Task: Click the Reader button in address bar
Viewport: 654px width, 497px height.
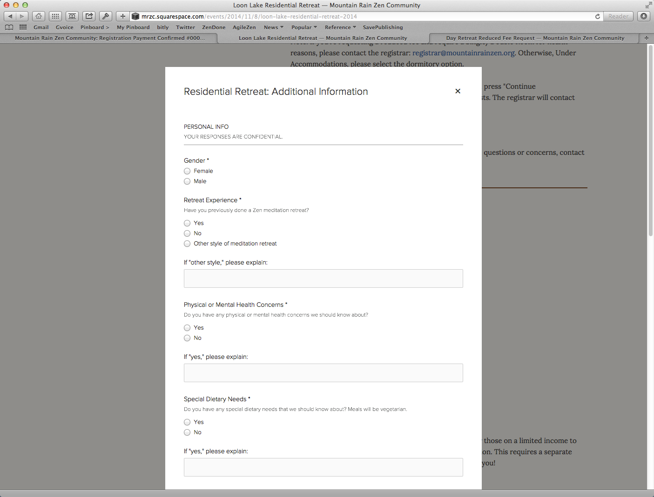Action: [x=618, y=16]
